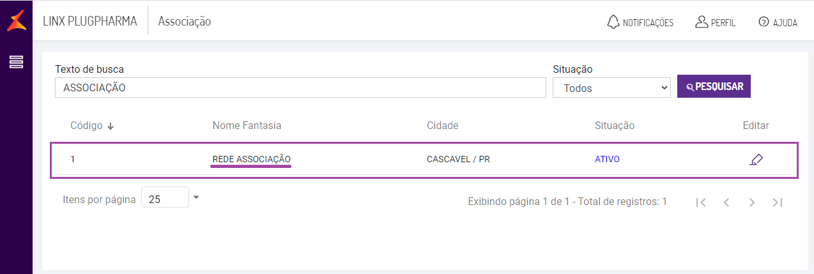Click the pencil edit icon for Rede Associação
This screenshot has width=814, height=274.
(x=756, y=160)
